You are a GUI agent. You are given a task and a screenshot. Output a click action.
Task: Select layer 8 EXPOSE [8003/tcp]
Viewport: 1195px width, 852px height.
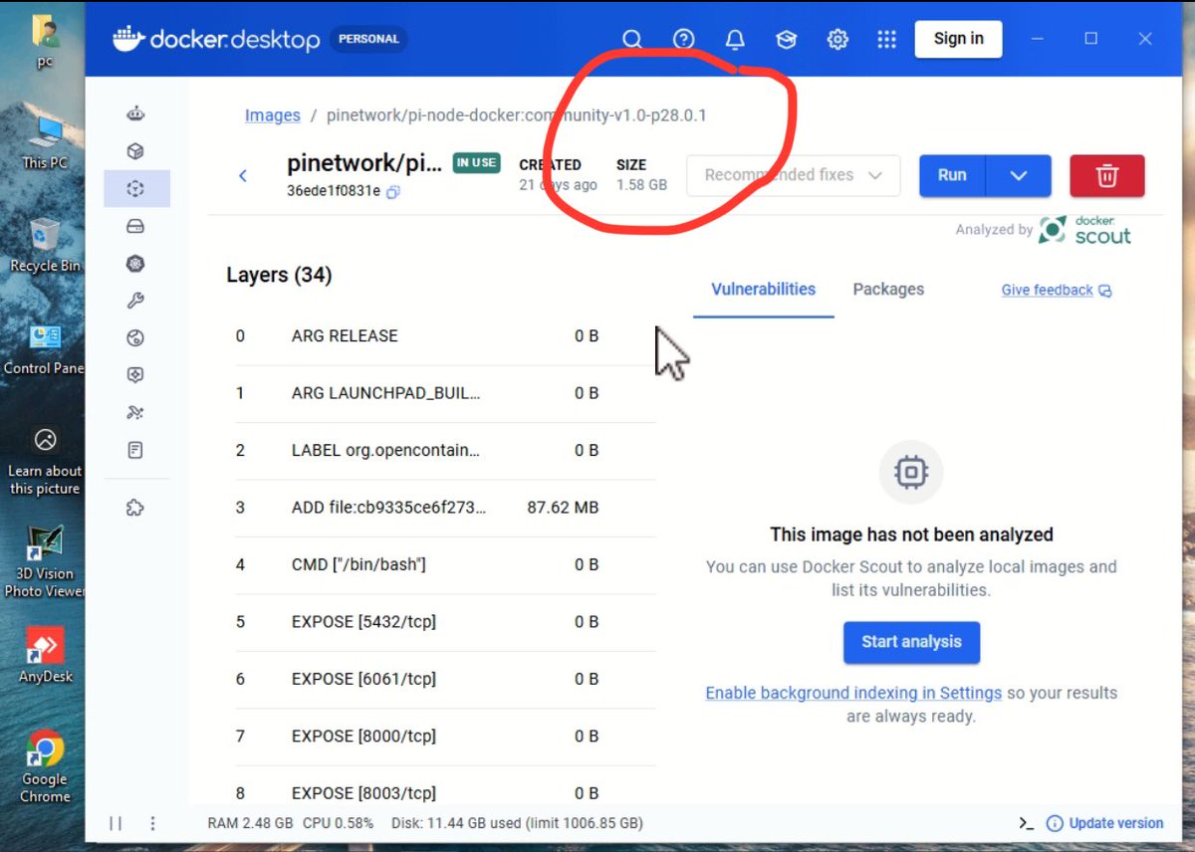pos(445,793)
